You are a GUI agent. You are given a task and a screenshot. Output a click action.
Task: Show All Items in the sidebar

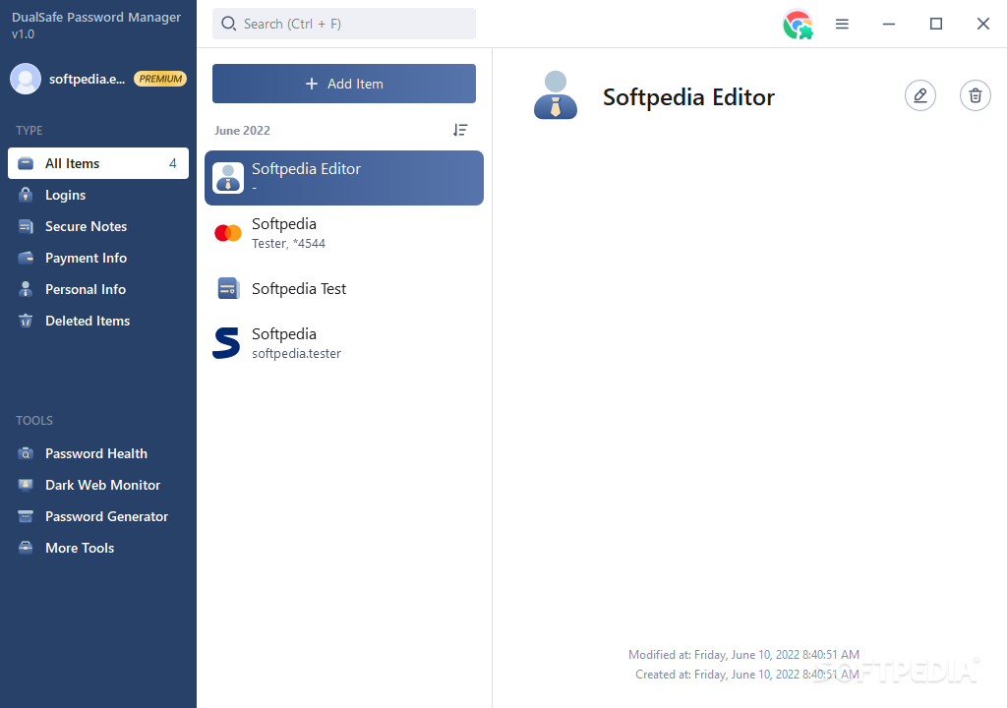[x=98, y=163]
